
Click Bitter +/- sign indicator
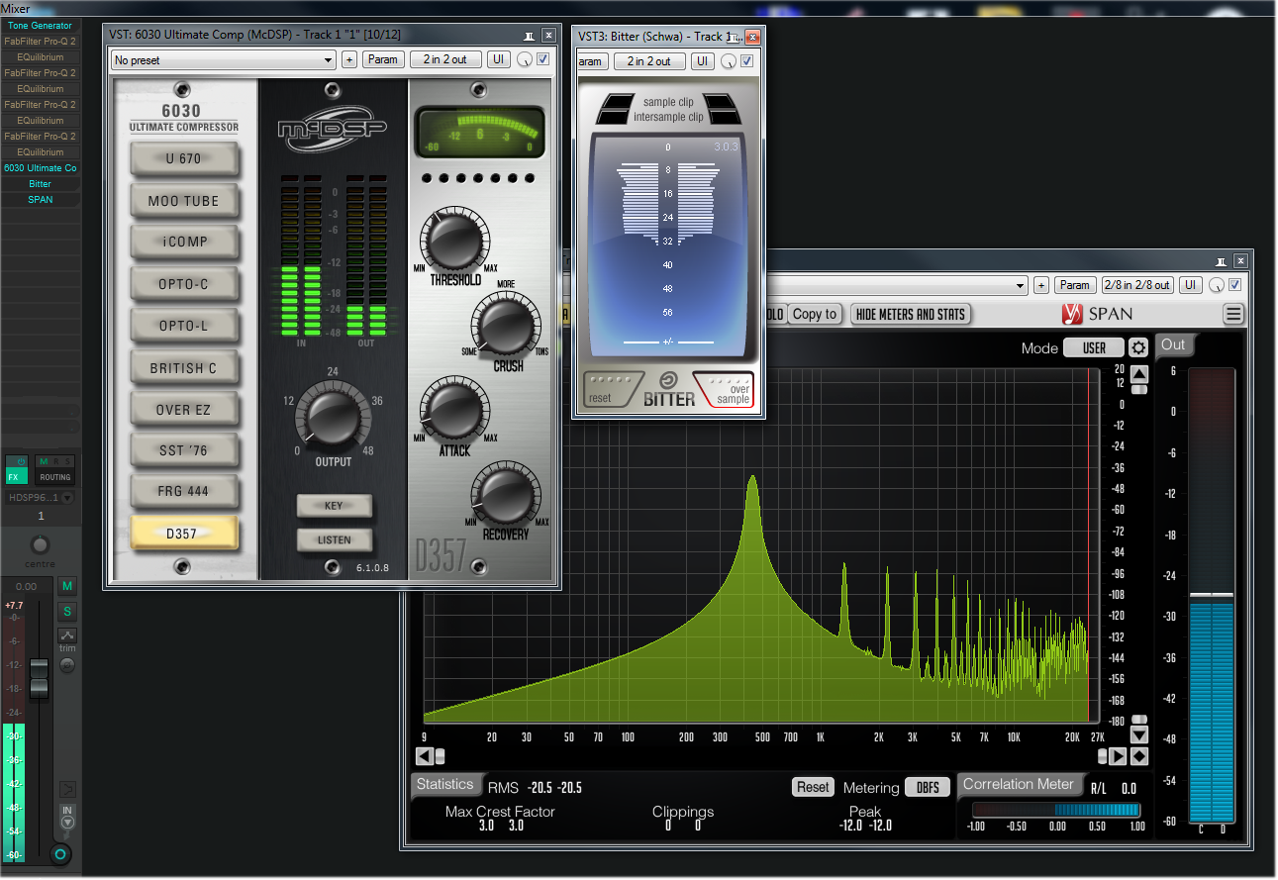point(668,342)
